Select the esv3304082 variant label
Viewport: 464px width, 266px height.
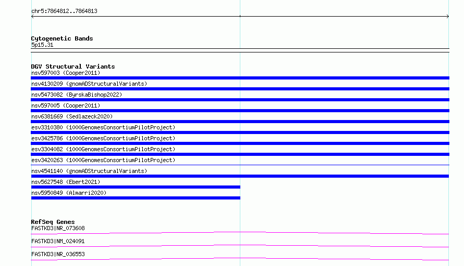click(x=103, y=149)
